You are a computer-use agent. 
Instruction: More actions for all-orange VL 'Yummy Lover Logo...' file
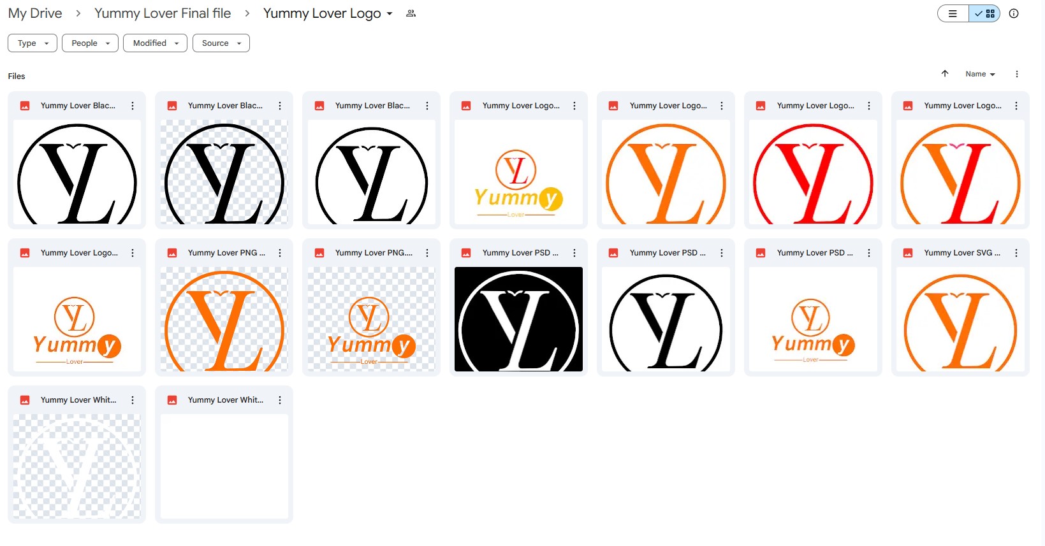pos(722,106)
